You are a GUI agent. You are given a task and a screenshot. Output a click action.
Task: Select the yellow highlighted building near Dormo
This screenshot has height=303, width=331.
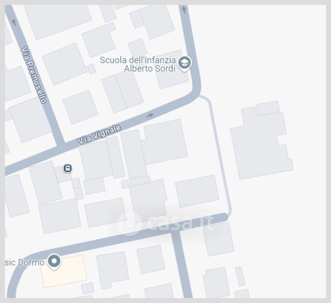(x=64, y=271)
